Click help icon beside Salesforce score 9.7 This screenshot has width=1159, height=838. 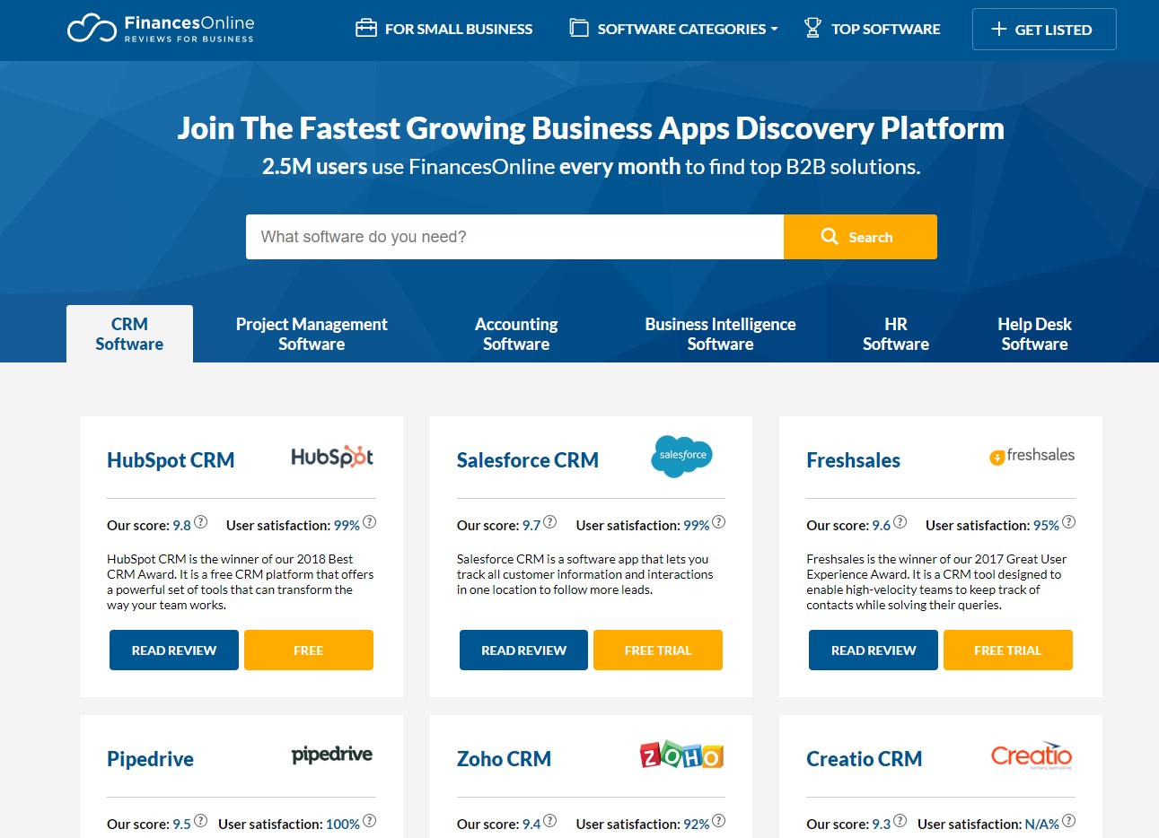click(550, 522)
